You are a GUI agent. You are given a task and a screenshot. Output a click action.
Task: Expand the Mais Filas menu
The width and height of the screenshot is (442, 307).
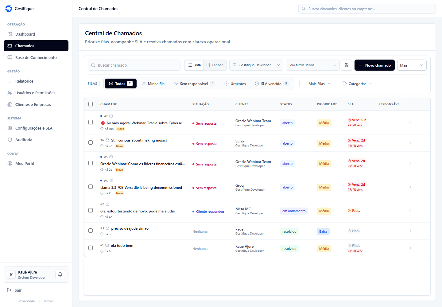tap(319, 84)
